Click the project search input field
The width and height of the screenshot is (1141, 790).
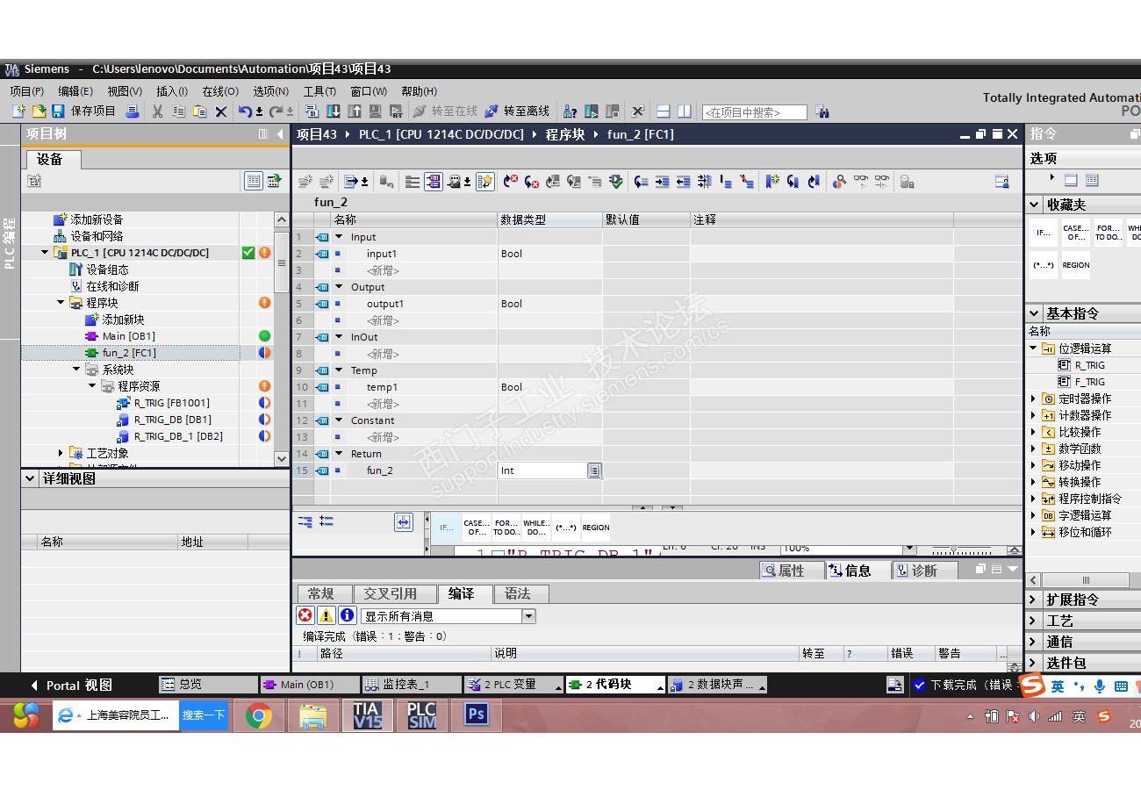pos(754,112)
